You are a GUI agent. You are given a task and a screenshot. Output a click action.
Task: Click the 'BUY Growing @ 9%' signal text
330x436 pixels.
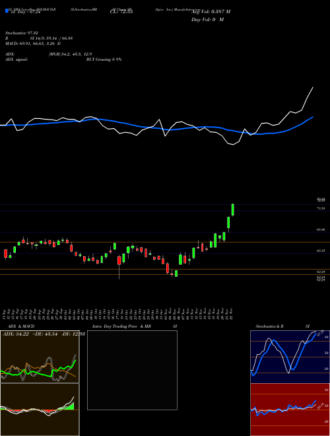point(104,59)
